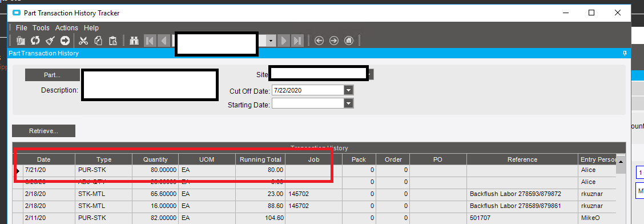Toggle the pin icon on Part Transaction History panel
Screen dimensions: 644x224
click(625, 53)
